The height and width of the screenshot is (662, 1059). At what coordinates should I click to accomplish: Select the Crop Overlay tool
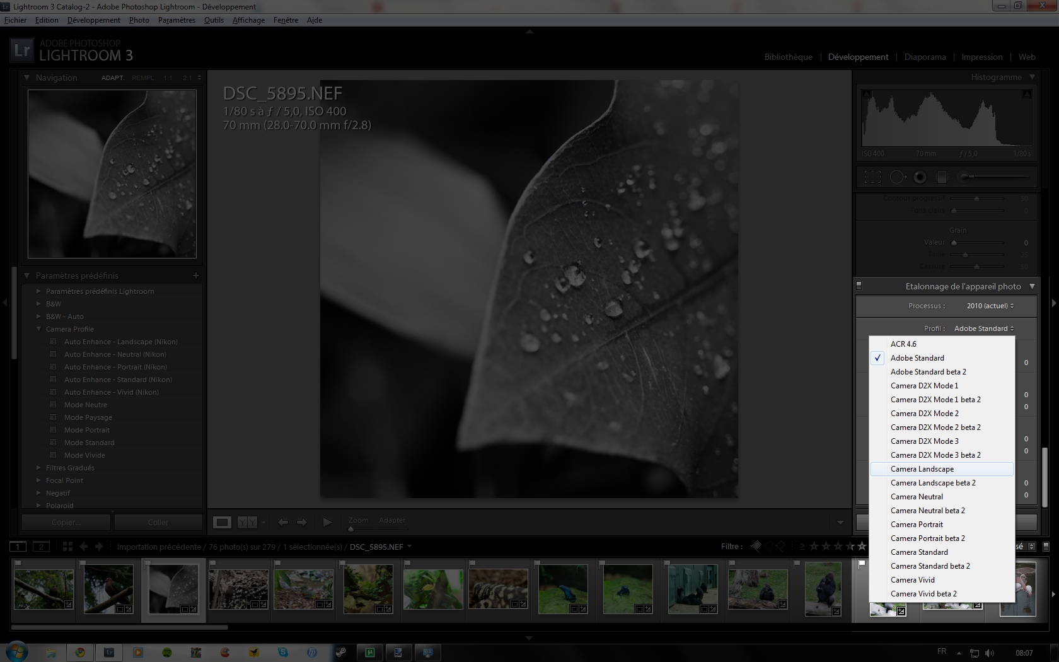click(872, 177)
